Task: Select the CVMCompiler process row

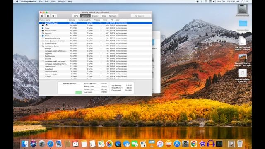Action: (x=96, y=56)
